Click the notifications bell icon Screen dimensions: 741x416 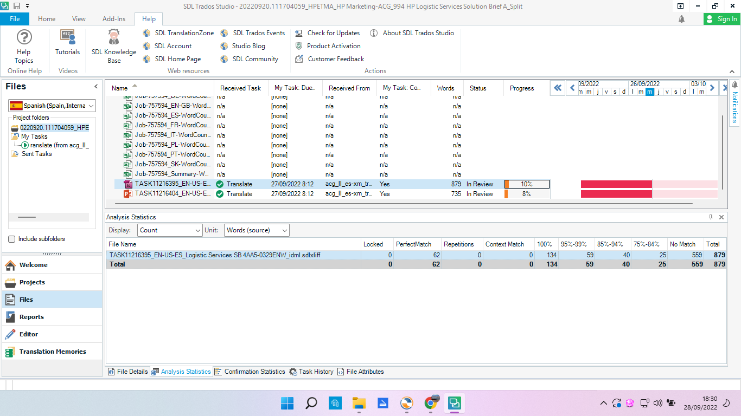pos(682,19)
